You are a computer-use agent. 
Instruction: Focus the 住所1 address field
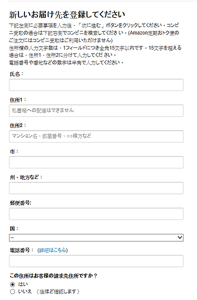[x=96, y=110]
